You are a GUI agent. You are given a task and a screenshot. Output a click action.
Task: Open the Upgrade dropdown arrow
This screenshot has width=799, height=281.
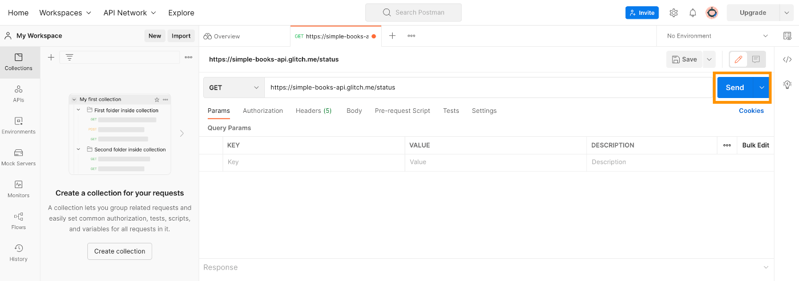click(786, 13)
